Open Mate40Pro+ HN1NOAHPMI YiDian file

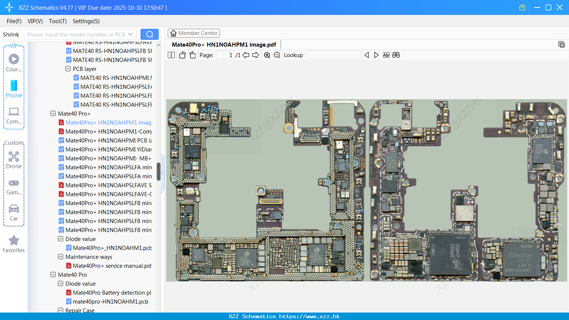point(105,149)
